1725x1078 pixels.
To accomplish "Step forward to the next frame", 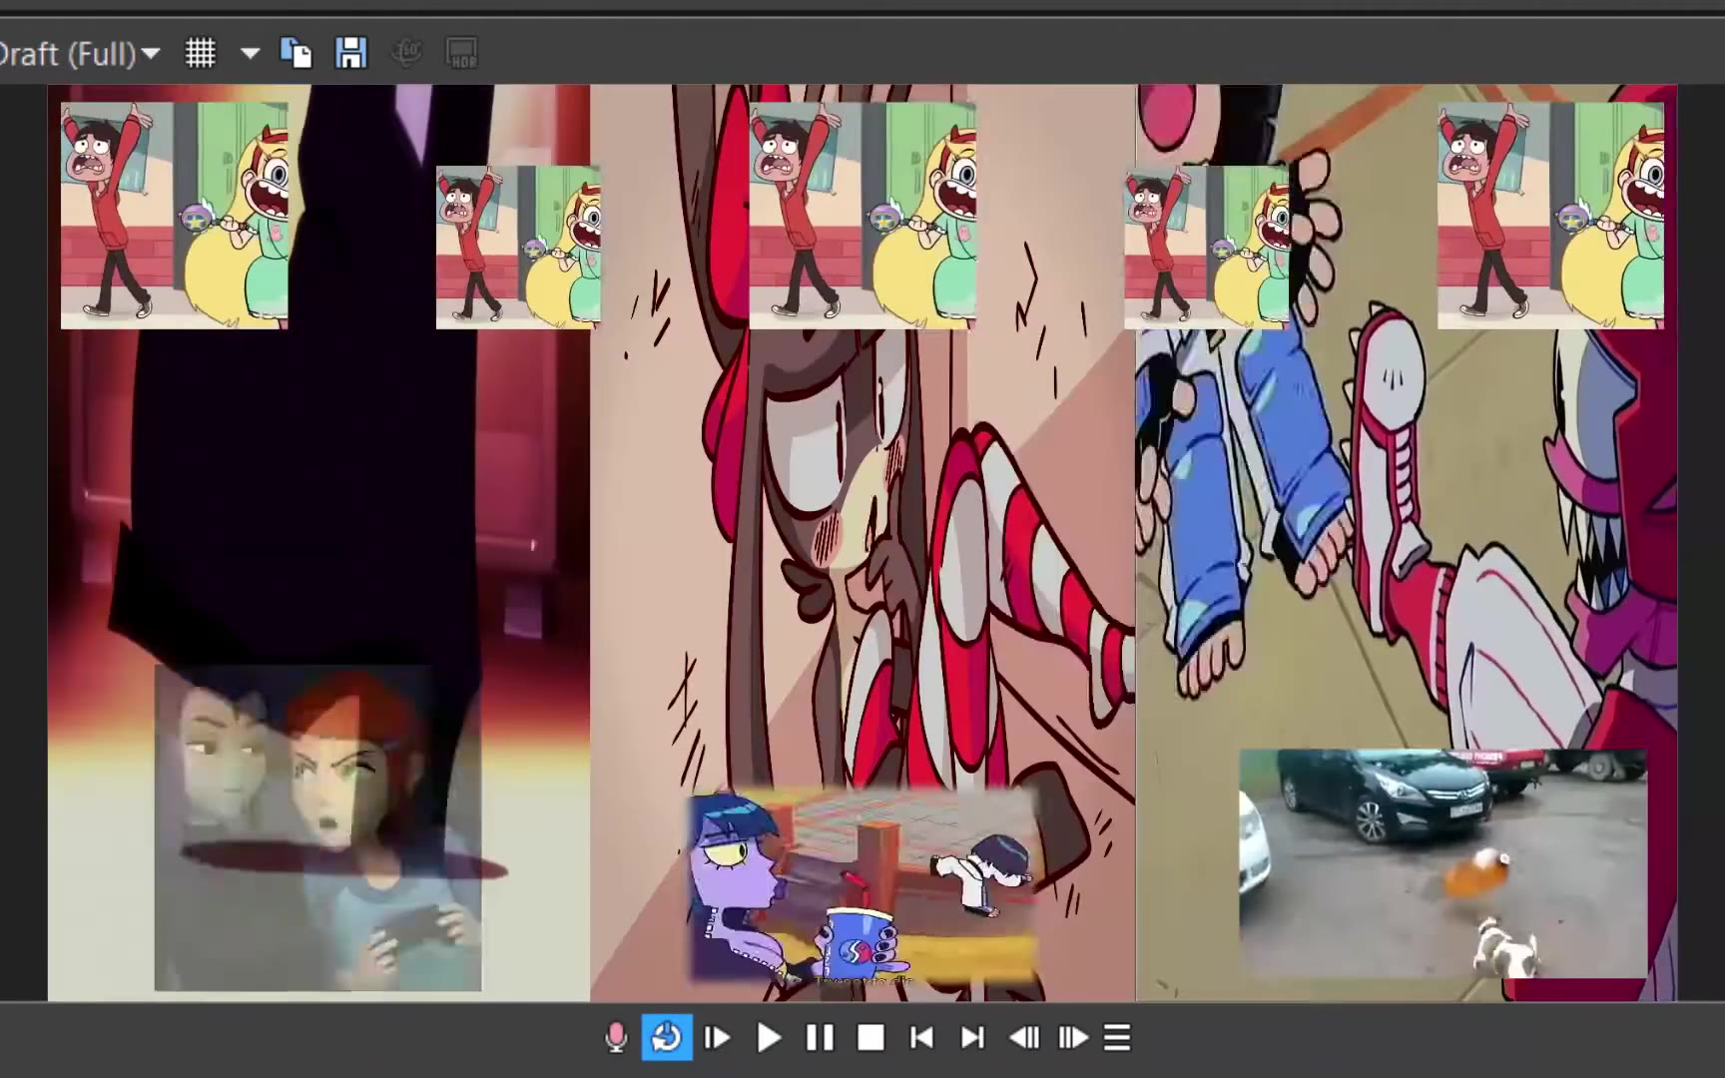I will pos(1072,1038).
